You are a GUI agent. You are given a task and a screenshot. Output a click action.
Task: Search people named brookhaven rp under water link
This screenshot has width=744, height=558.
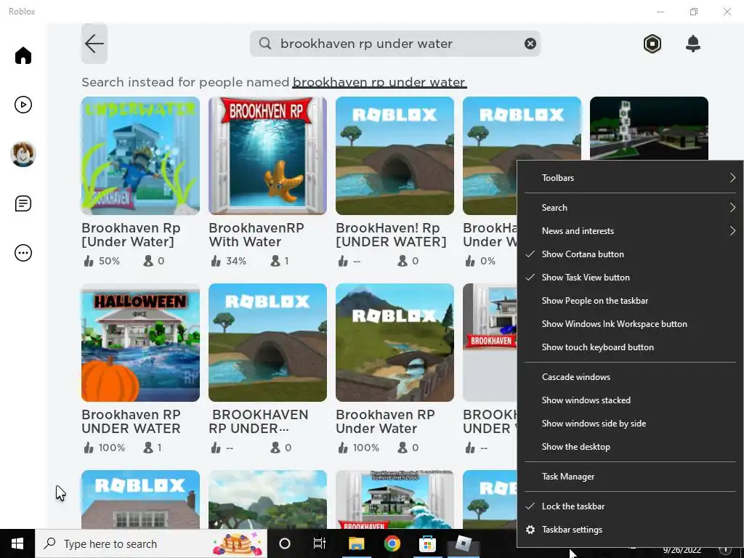(379, 83)
